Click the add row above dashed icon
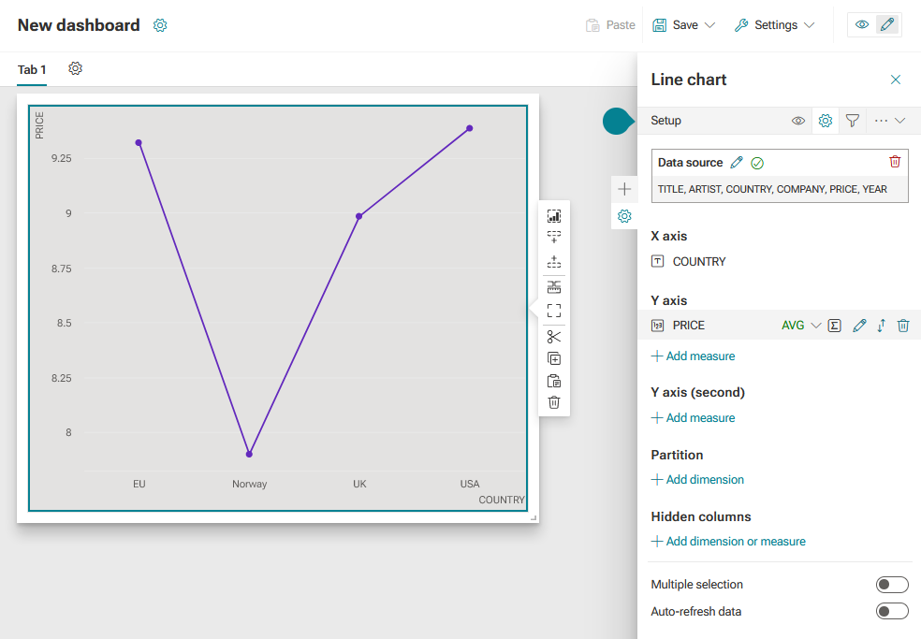This screenshot has width=921, height=639. click(554, 261)
